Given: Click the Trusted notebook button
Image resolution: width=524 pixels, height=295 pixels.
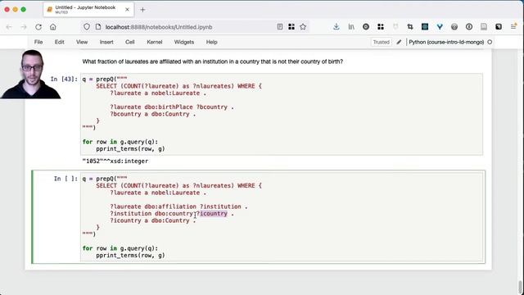Looking at the screenshot, I should coord(382,42).
